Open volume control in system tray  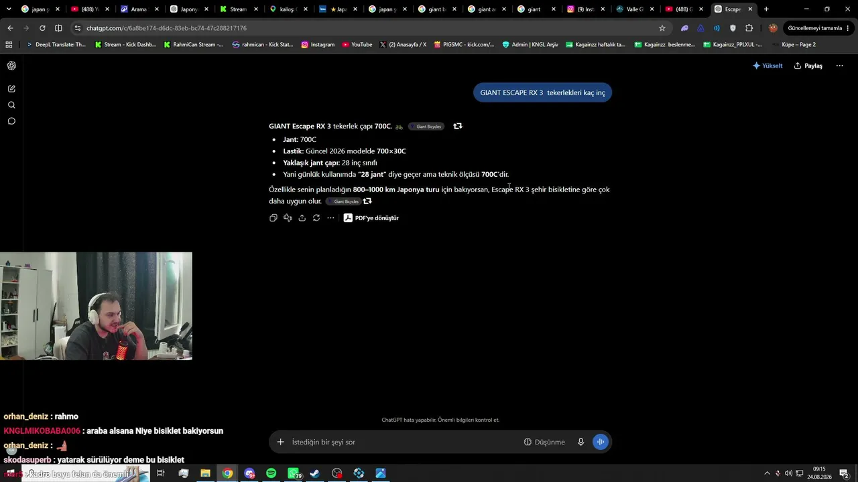788,473
